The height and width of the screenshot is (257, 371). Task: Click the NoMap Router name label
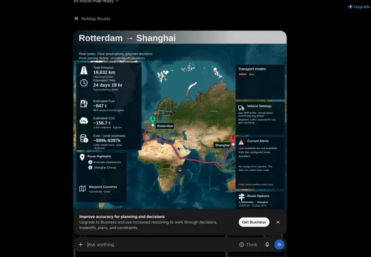[96, 19]
